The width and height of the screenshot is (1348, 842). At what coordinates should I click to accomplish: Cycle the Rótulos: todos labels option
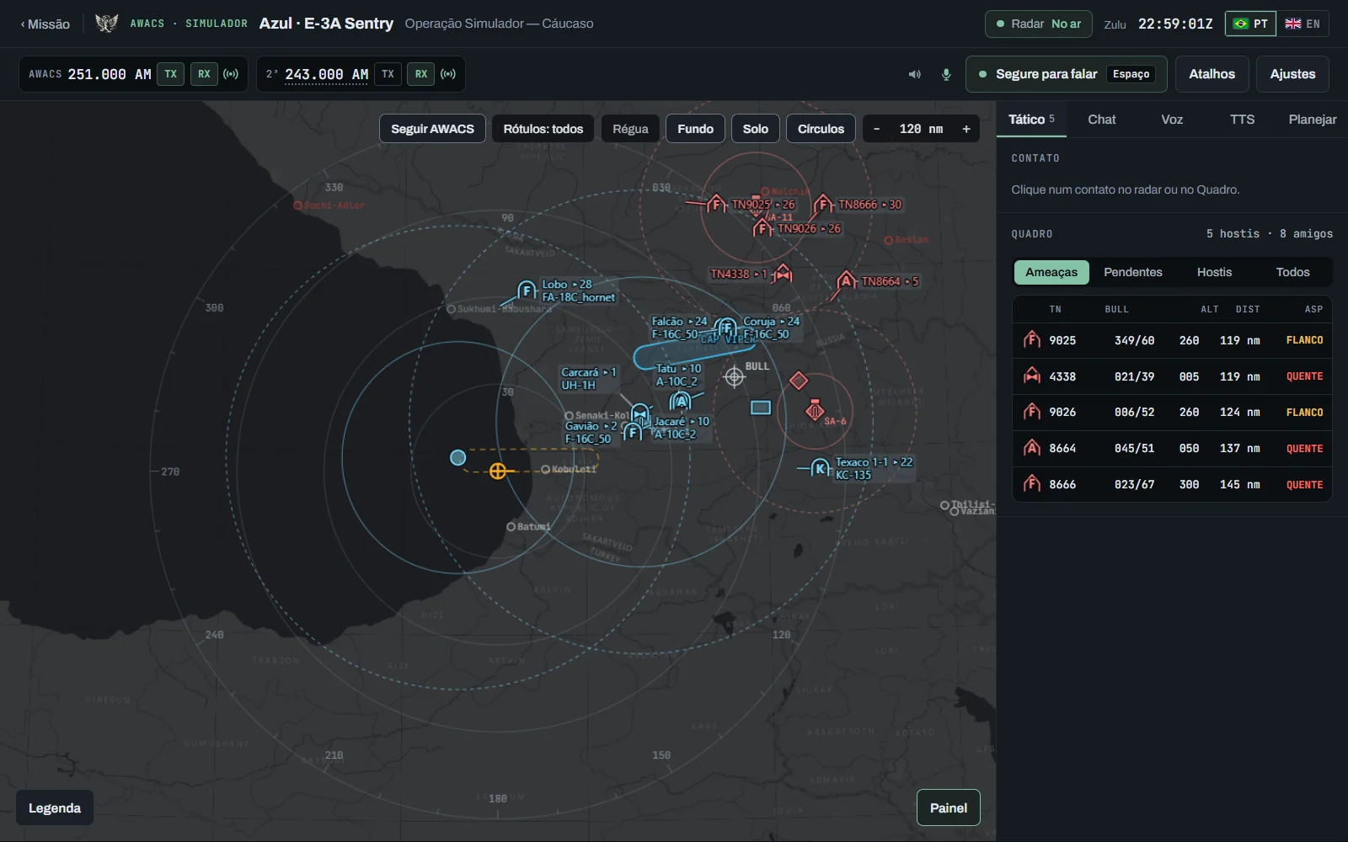543,129
